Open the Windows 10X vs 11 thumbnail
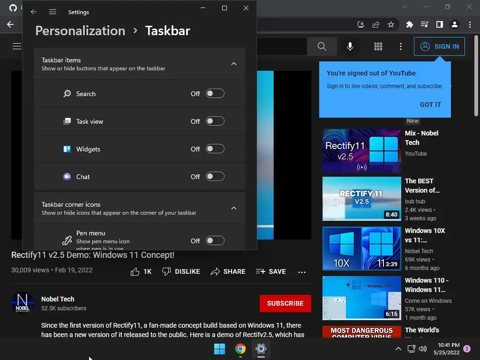This screenshot has width=480, height=360. point(361,248)
